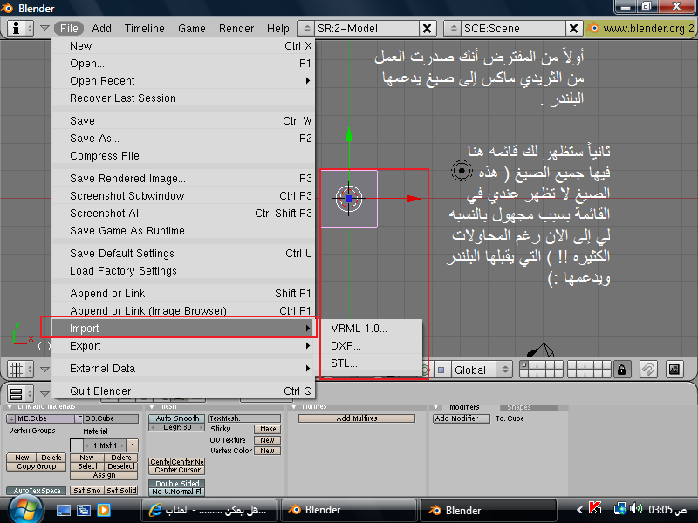Click the Assign material button
Screen dimensions: 698x523
tap(104, 475)
